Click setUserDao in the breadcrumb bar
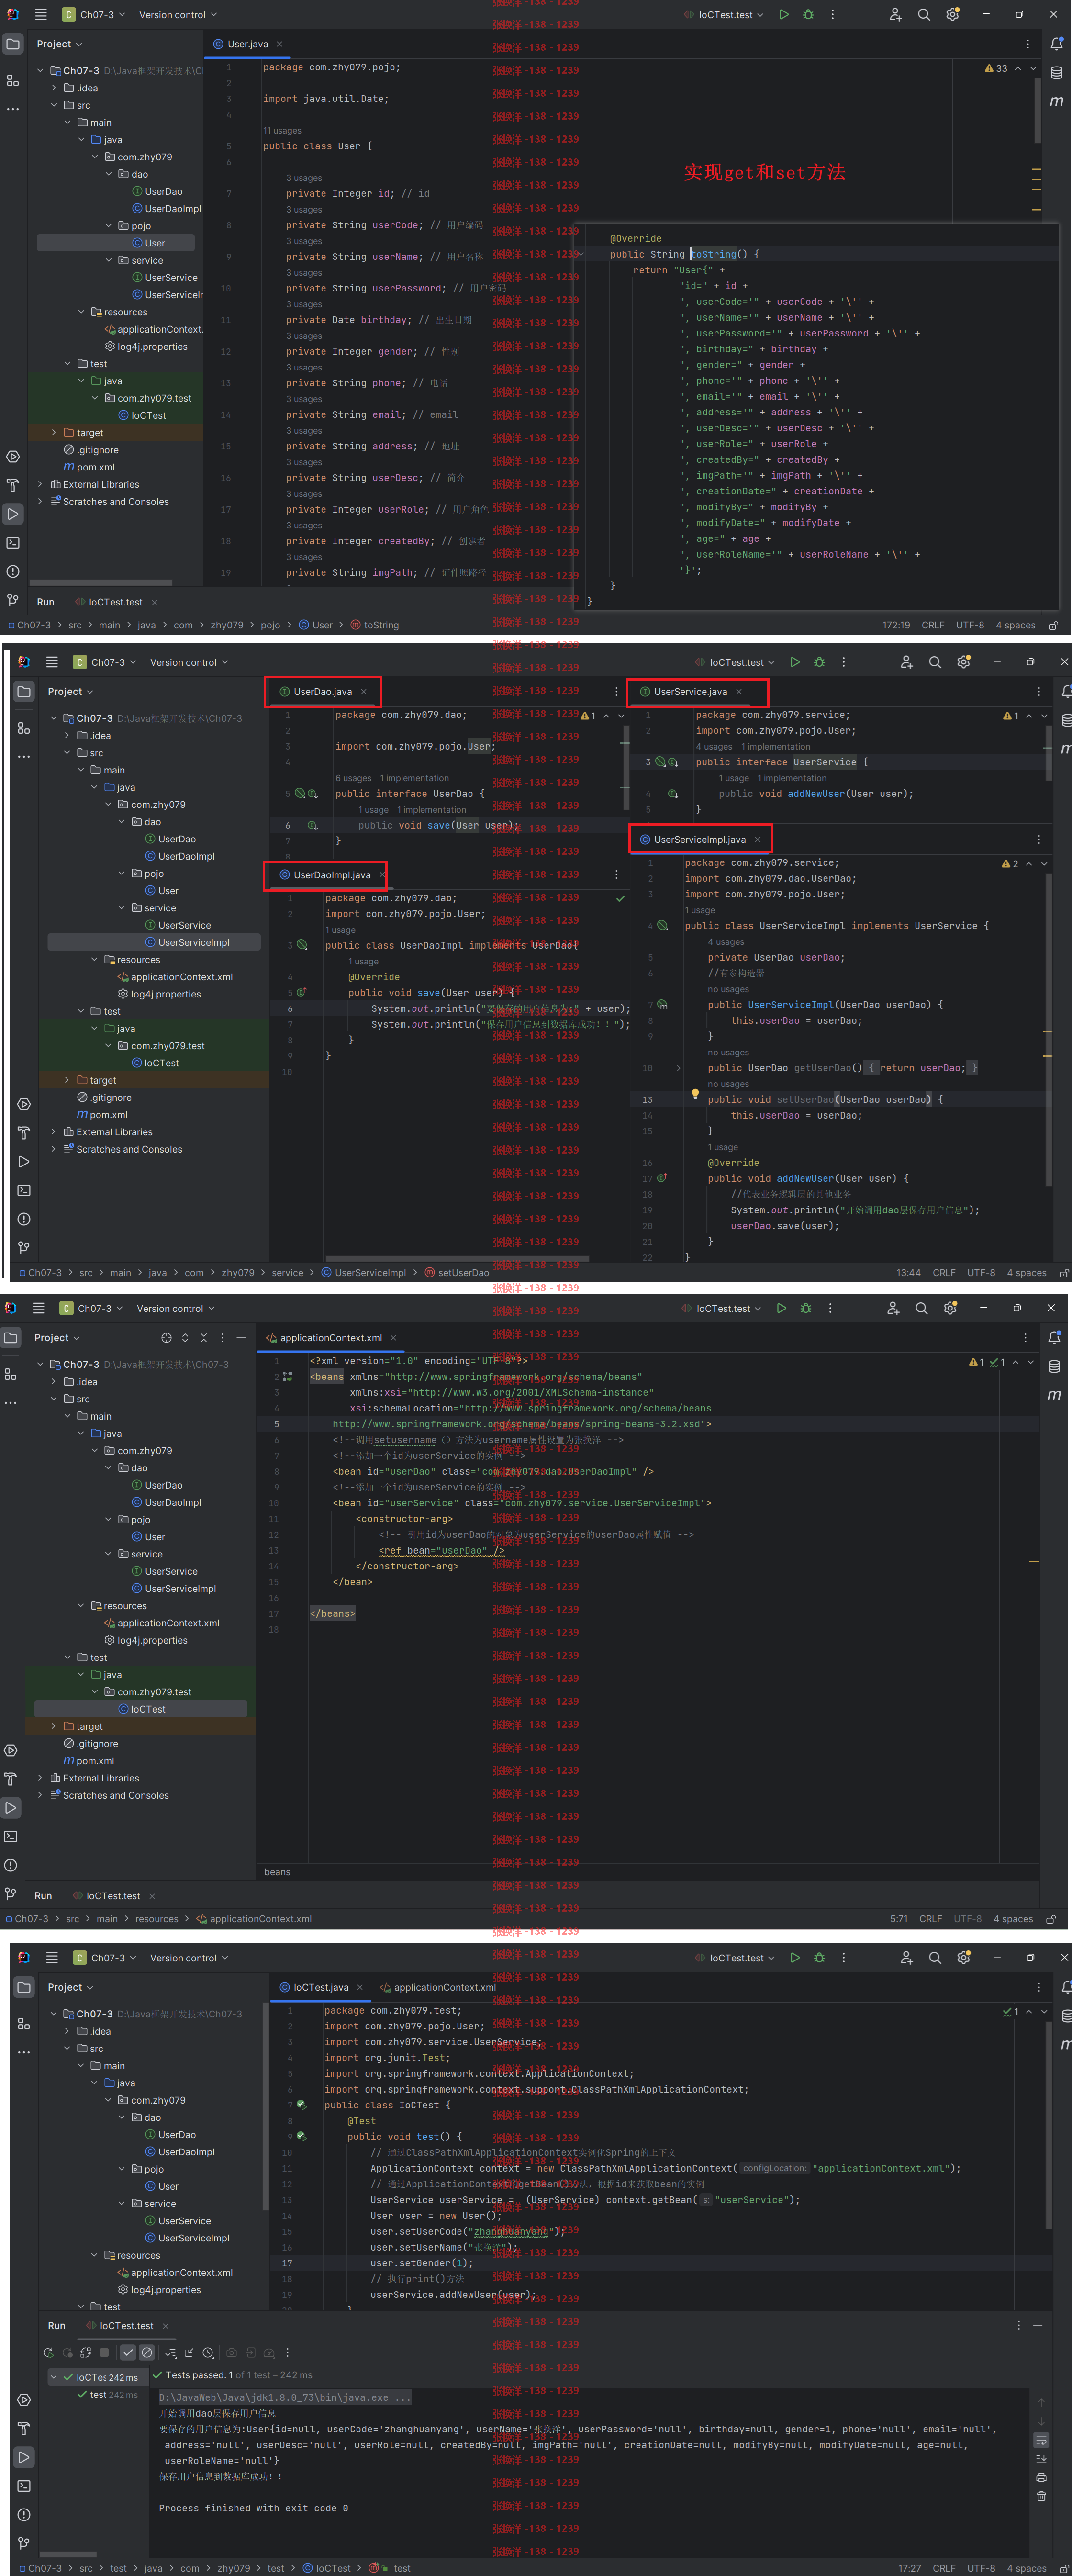 tap(456, 1273)
